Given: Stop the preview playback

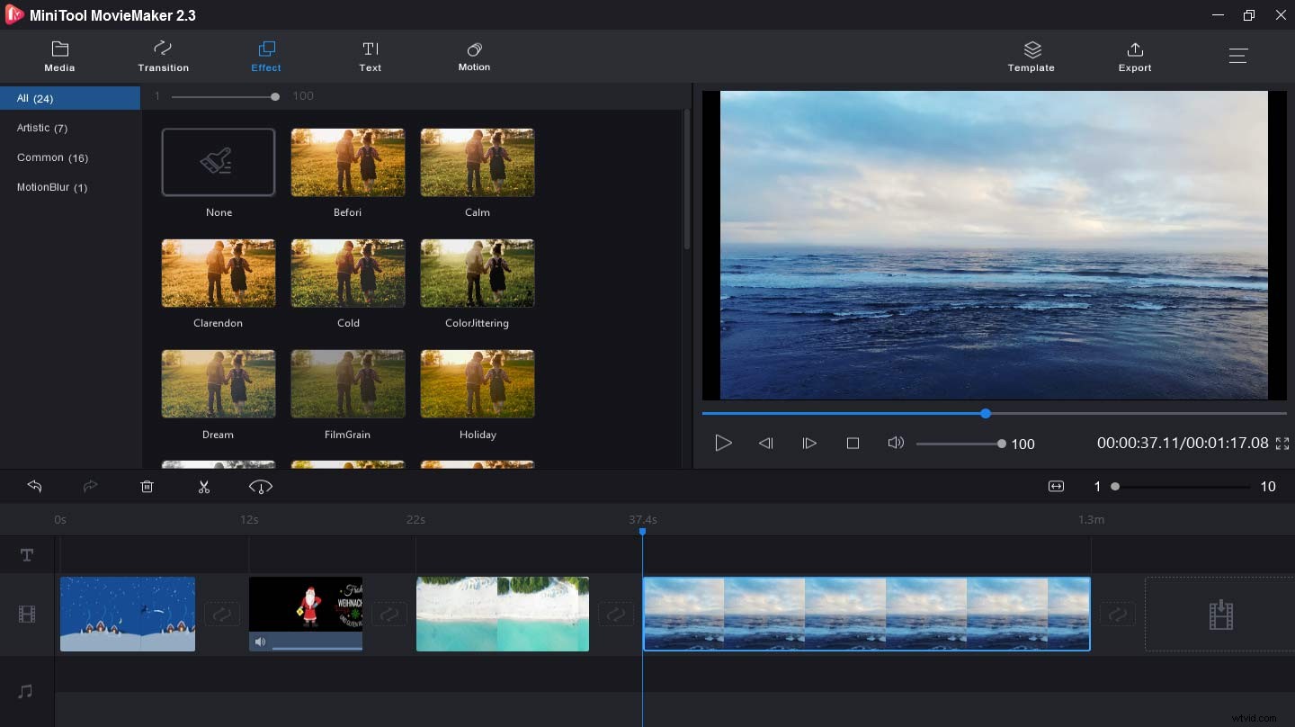Looking at the screenshot, I should (853, 443).
